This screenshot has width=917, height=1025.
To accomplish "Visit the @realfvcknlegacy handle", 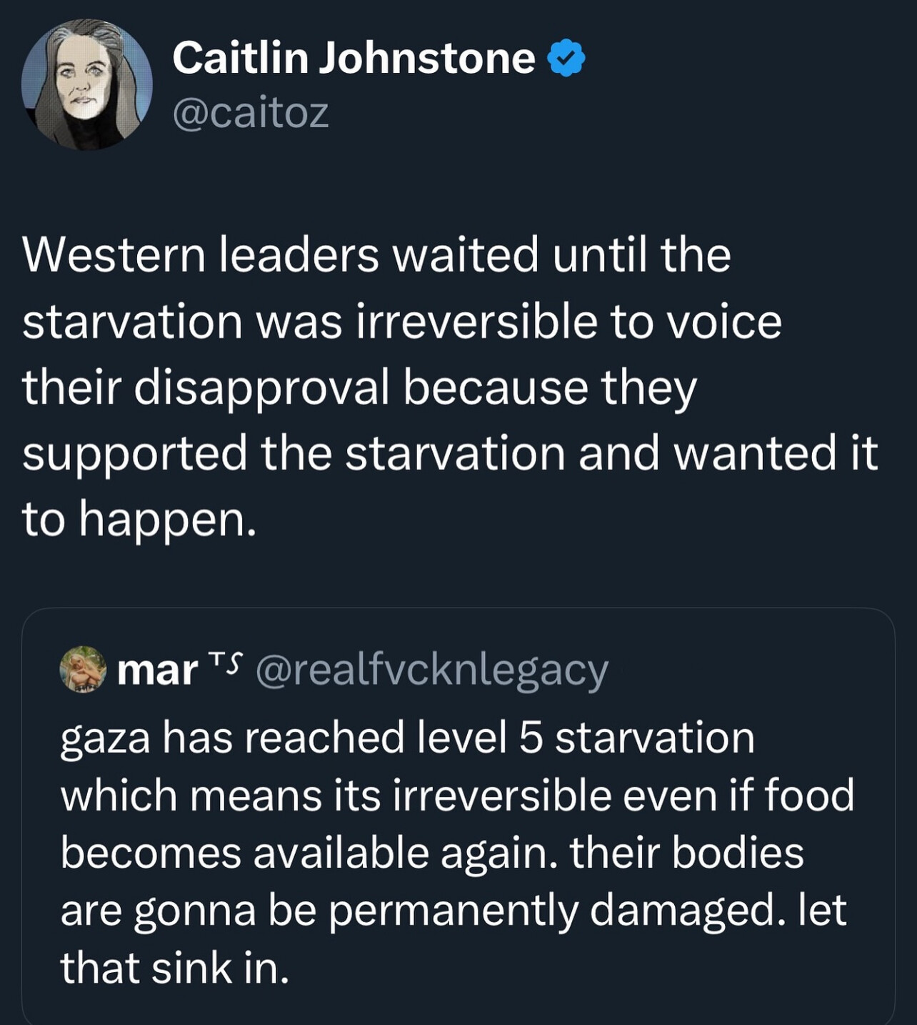I will pos(431,671).
